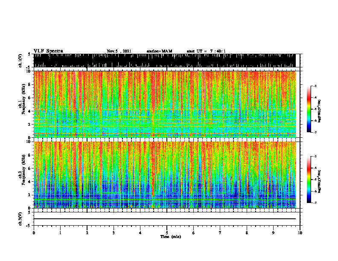Click the "ch.1(V)" waveform axis label
Viewport: 338px width, 261px height.
click(20, 61)
